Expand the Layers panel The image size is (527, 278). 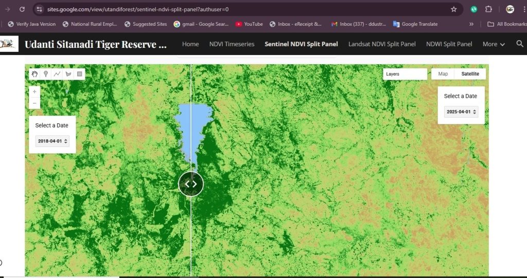(405, 74)
